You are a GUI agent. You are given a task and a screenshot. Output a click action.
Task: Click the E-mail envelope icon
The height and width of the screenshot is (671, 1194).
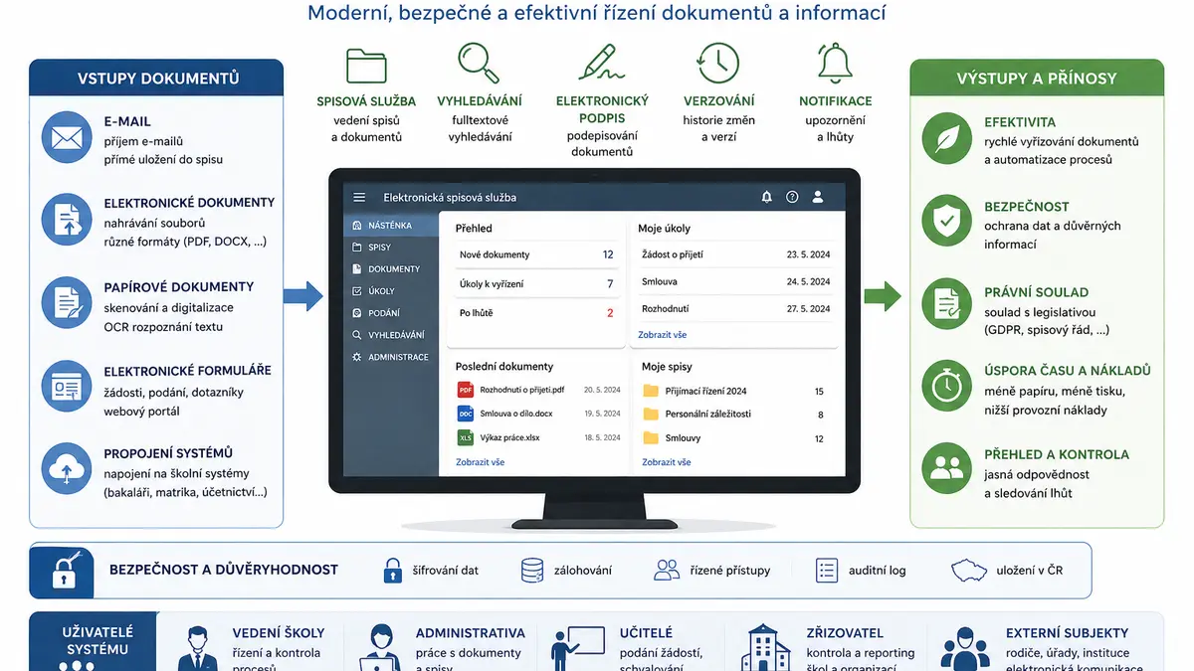click(x=66, y=136)
